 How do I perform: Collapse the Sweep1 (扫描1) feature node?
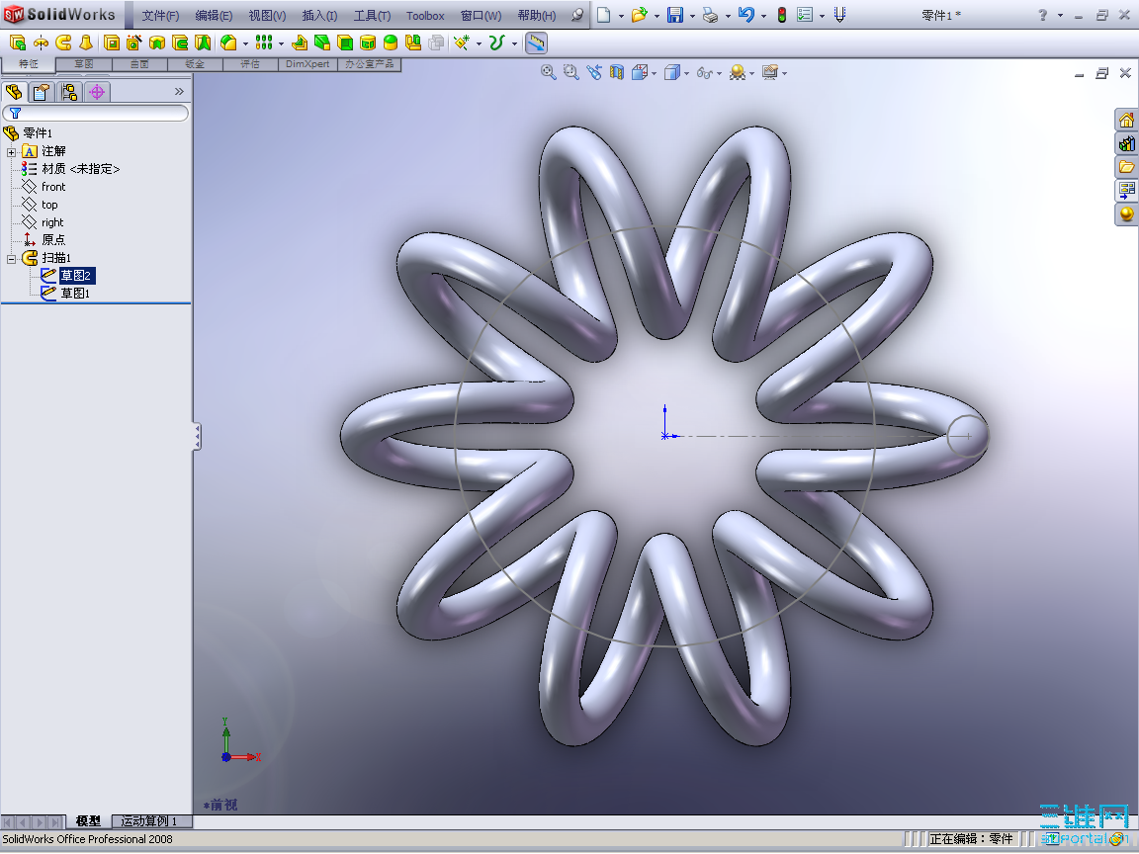(12, 259)
